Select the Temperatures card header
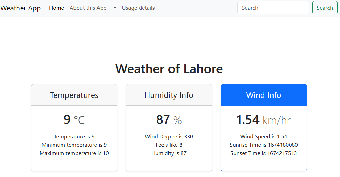 tap(74, 95)
